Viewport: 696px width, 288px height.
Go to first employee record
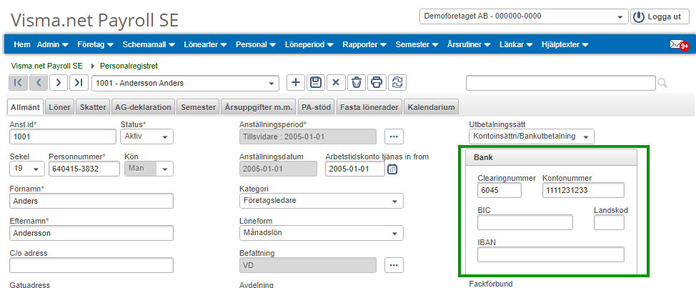[x=18, y=82]
